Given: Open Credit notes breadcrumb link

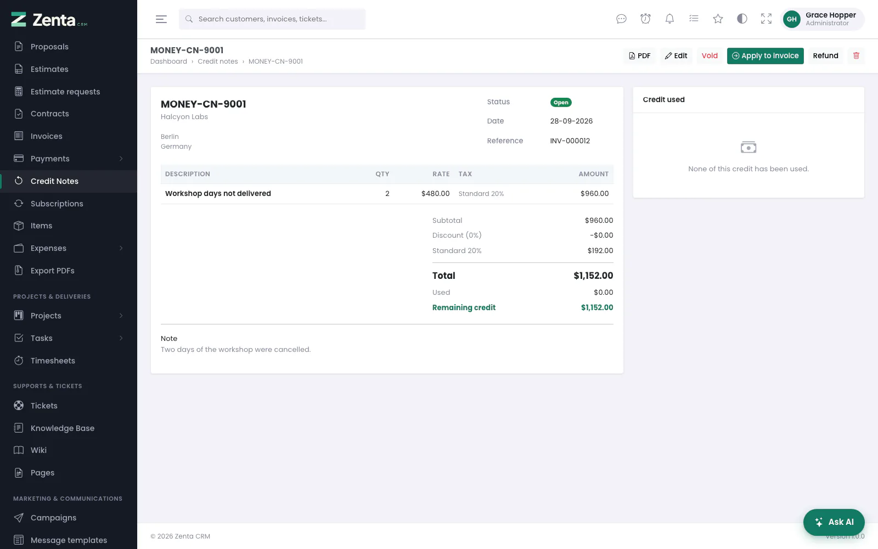Looking at the screenshot, I should click(218, 61).
